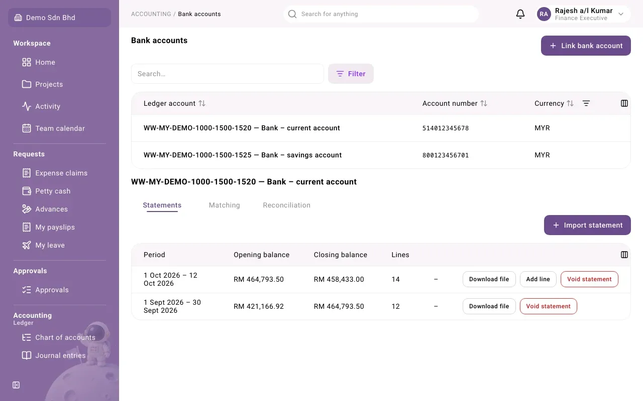Screen dimensions: 643x401
Task: Click the Home sidebar icon
Action: coord(27,62)
